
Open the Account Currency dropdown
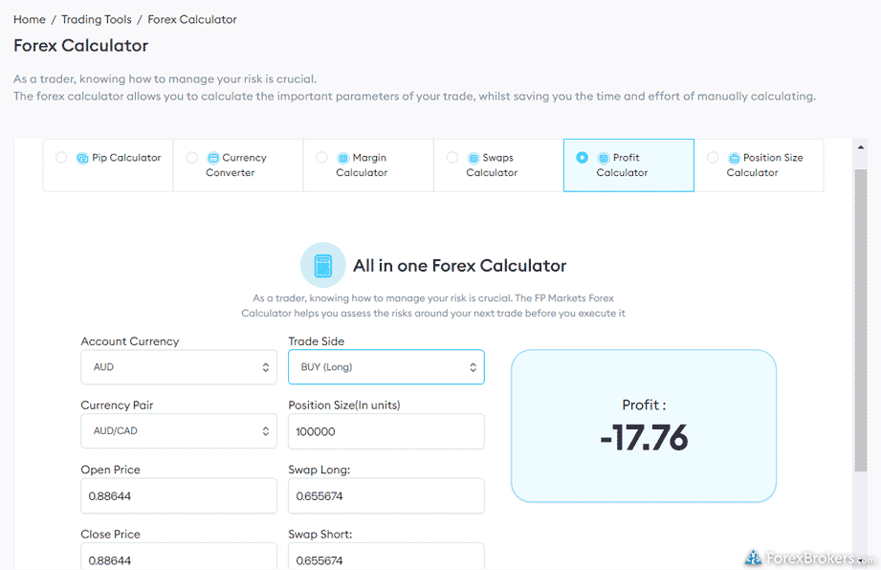pyautogui.click(x=179, y=367)
